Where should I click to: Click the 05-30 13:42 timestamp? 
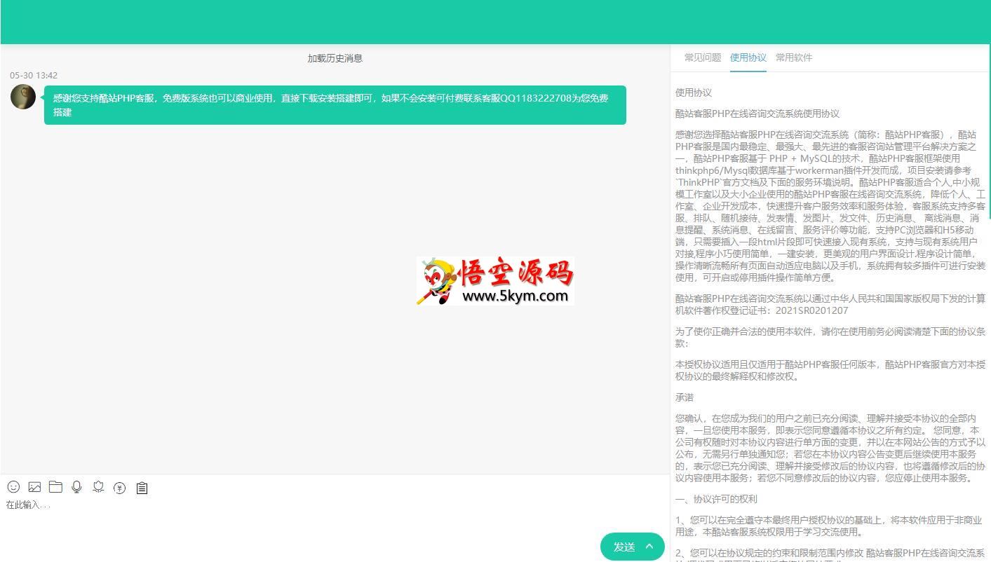click(34, 75)
